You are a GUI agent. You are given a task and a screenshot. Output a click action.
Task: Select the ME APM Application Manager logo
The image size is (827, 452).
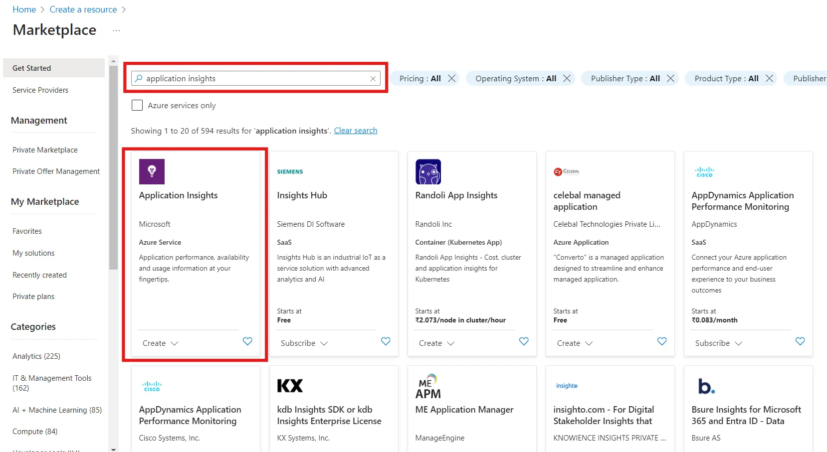point(428,385)
